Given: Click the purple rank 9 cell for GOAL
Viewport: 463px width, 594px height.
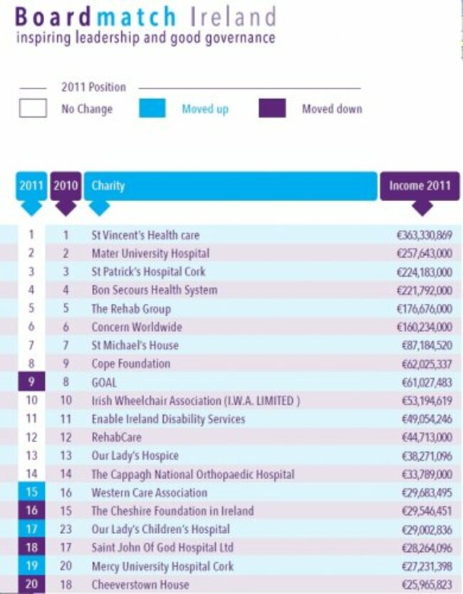Looking at the screenshot, I should coord(31,382).
